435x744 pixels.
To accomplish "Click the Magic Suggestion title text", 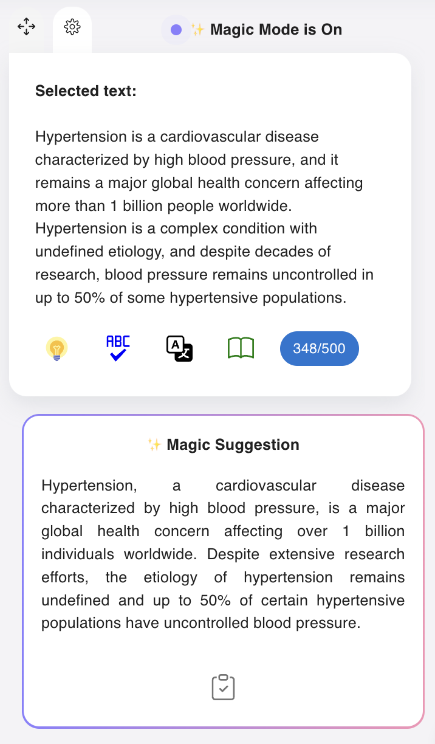I will [x=231, y=444].
